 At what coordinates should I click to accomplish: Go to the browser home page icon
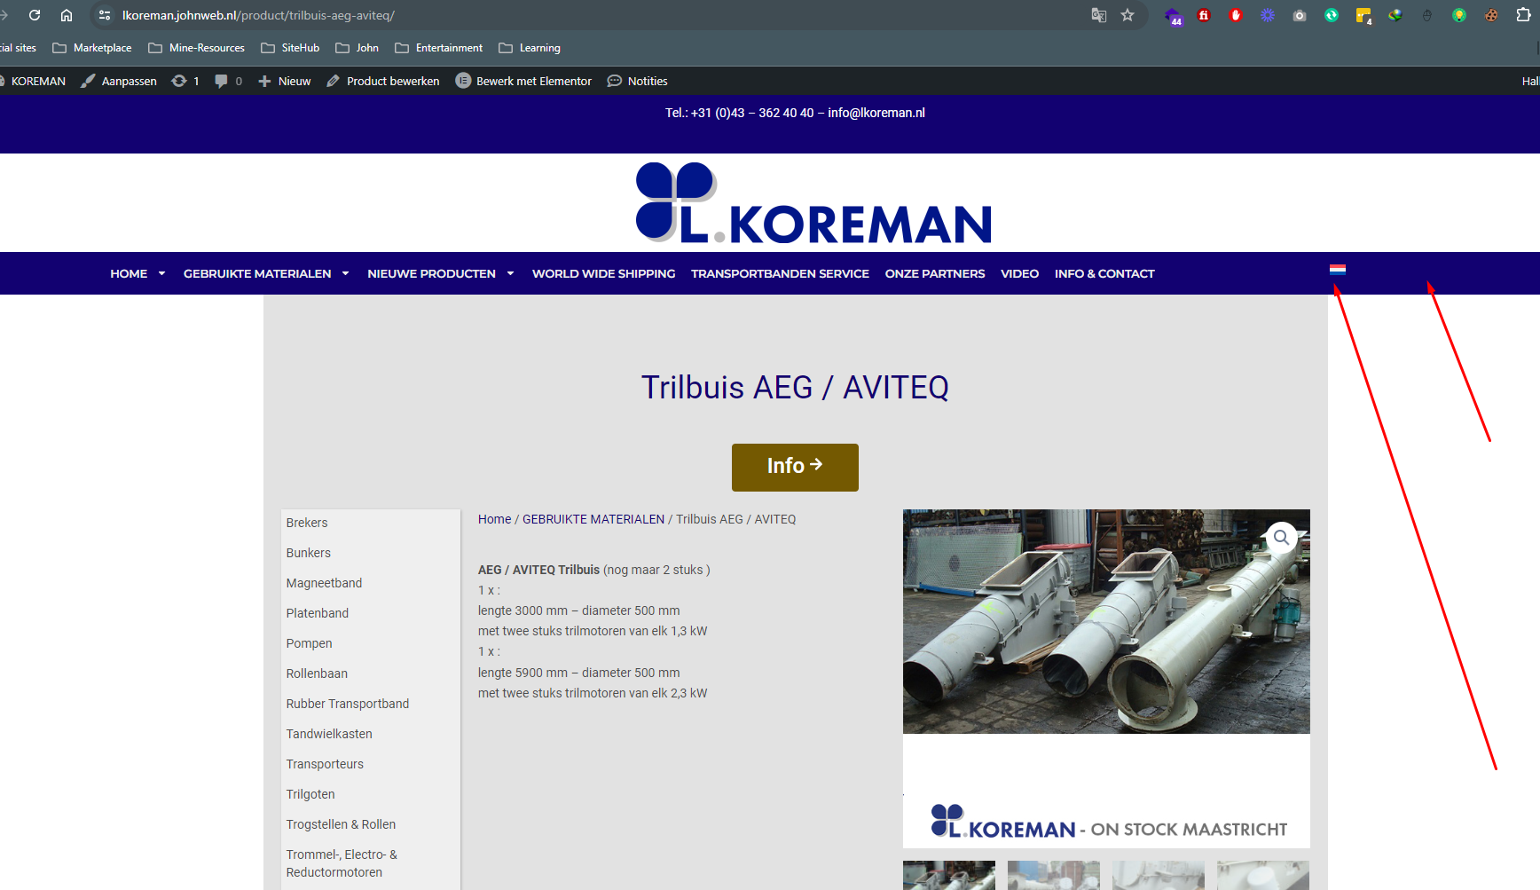pyautogui.click(x=67, y=15)
